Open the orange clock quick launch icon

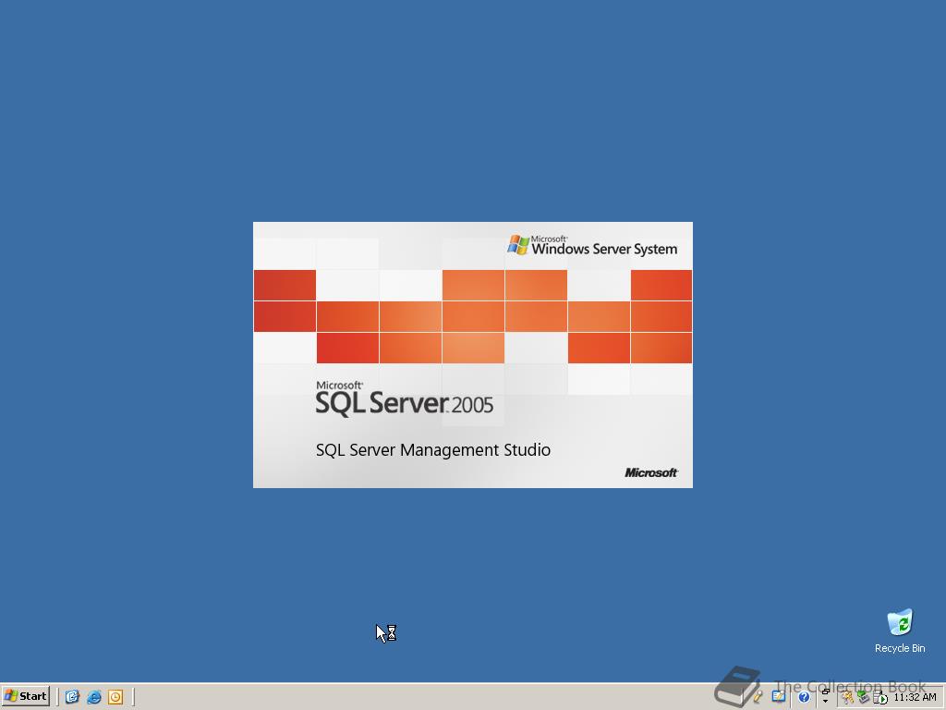(x=115, y=697)
